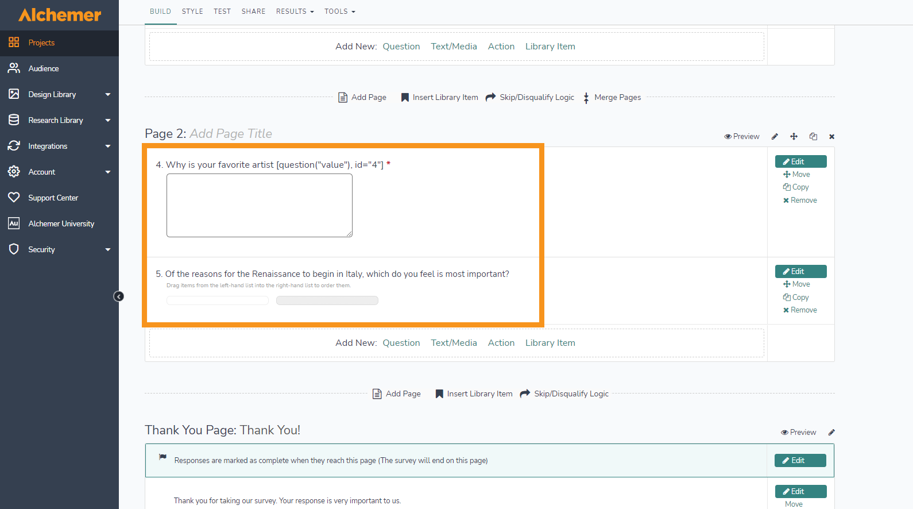
Task: Collapse the sidebar with the arrow button
Action: tap(119, 296)
